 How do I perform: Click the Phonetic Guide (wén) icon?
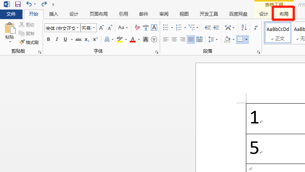click(146, 28)
